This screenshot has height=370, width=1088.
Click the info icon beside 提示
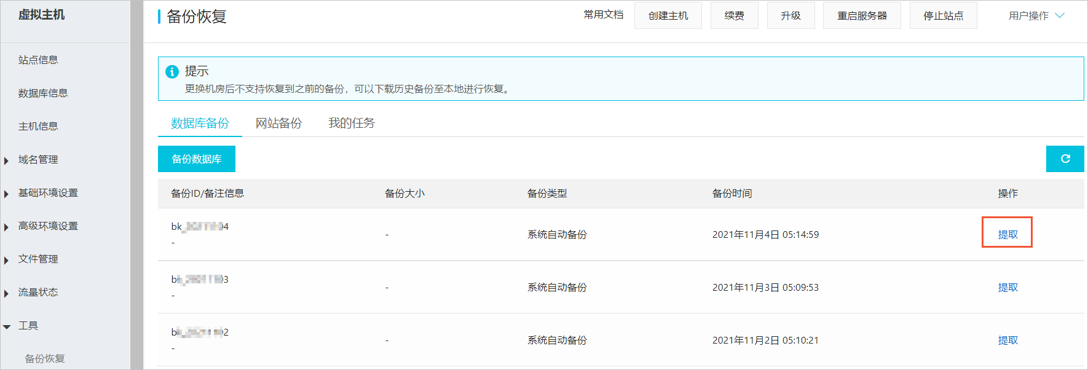172,72
